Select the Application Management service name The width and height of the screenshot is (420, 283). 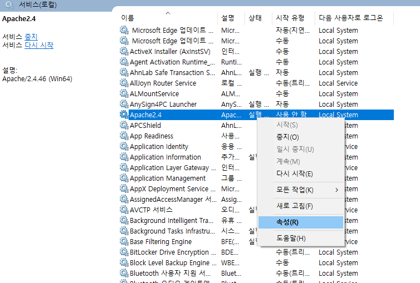click(168, 178)
